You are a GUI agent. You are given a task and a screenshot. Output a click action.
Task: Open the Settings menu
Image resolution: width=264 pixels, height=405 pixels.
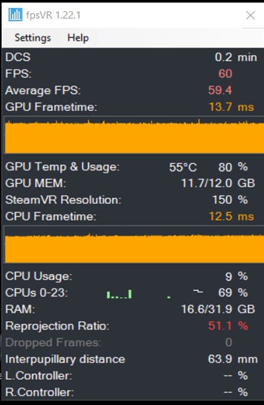point(33,38)
